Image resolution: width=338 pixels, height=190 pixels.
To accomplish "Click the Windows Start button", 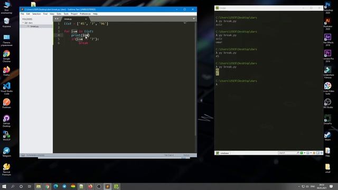I will [4, 186].
